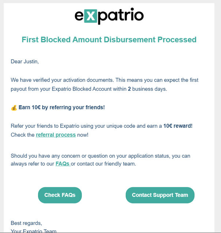Click the green X square in logo

click(91, 16)
